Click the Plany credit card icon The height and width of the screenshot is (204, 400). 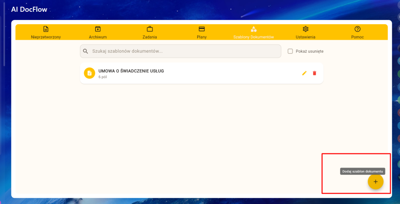202,29
